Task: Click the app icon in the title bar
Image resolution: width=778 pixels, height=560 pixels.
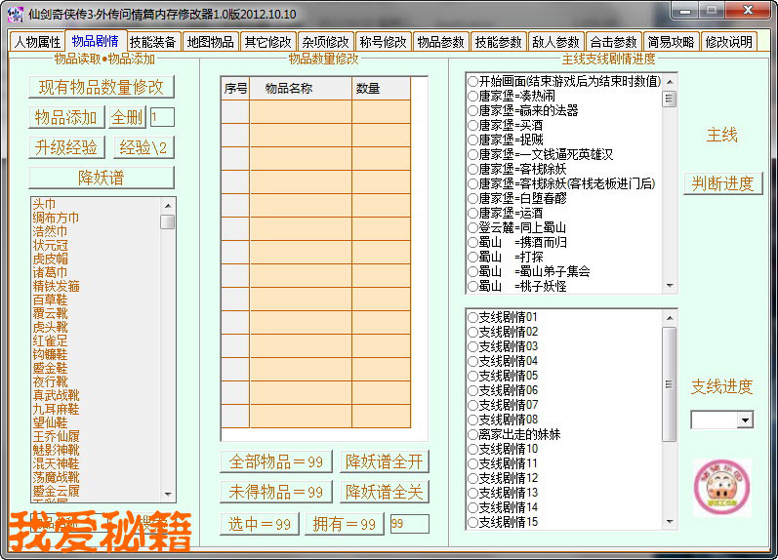Action: click(x=14, y=14)
